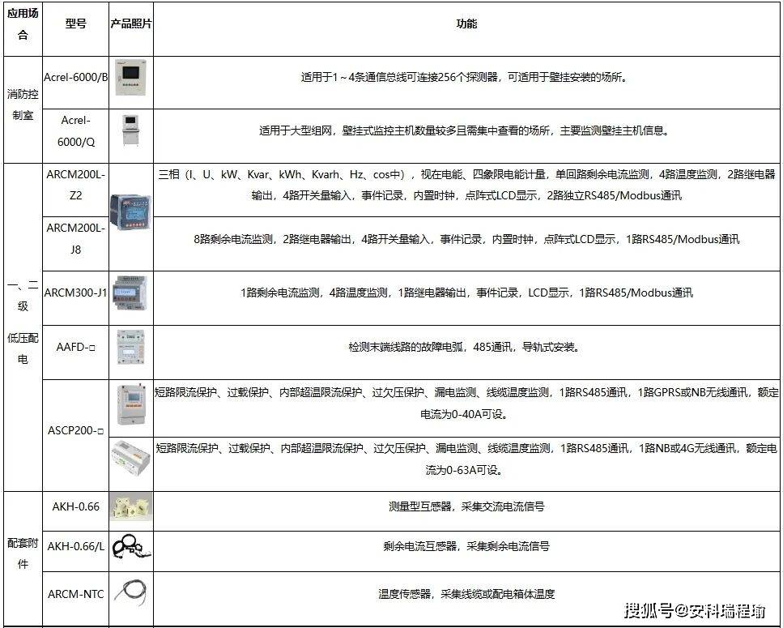Click the description 剩余电流互感器，采集剩余电流信号
This screenshot has height=628, width=783.
(x=466, y=546)
